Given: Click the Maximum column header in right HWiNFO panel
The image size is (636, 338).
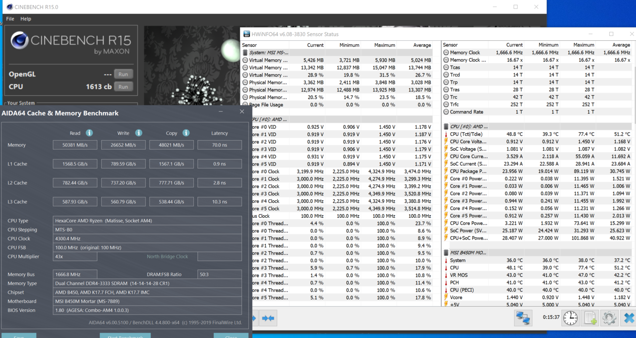Looking at the screenshot, I should point(577,45).
